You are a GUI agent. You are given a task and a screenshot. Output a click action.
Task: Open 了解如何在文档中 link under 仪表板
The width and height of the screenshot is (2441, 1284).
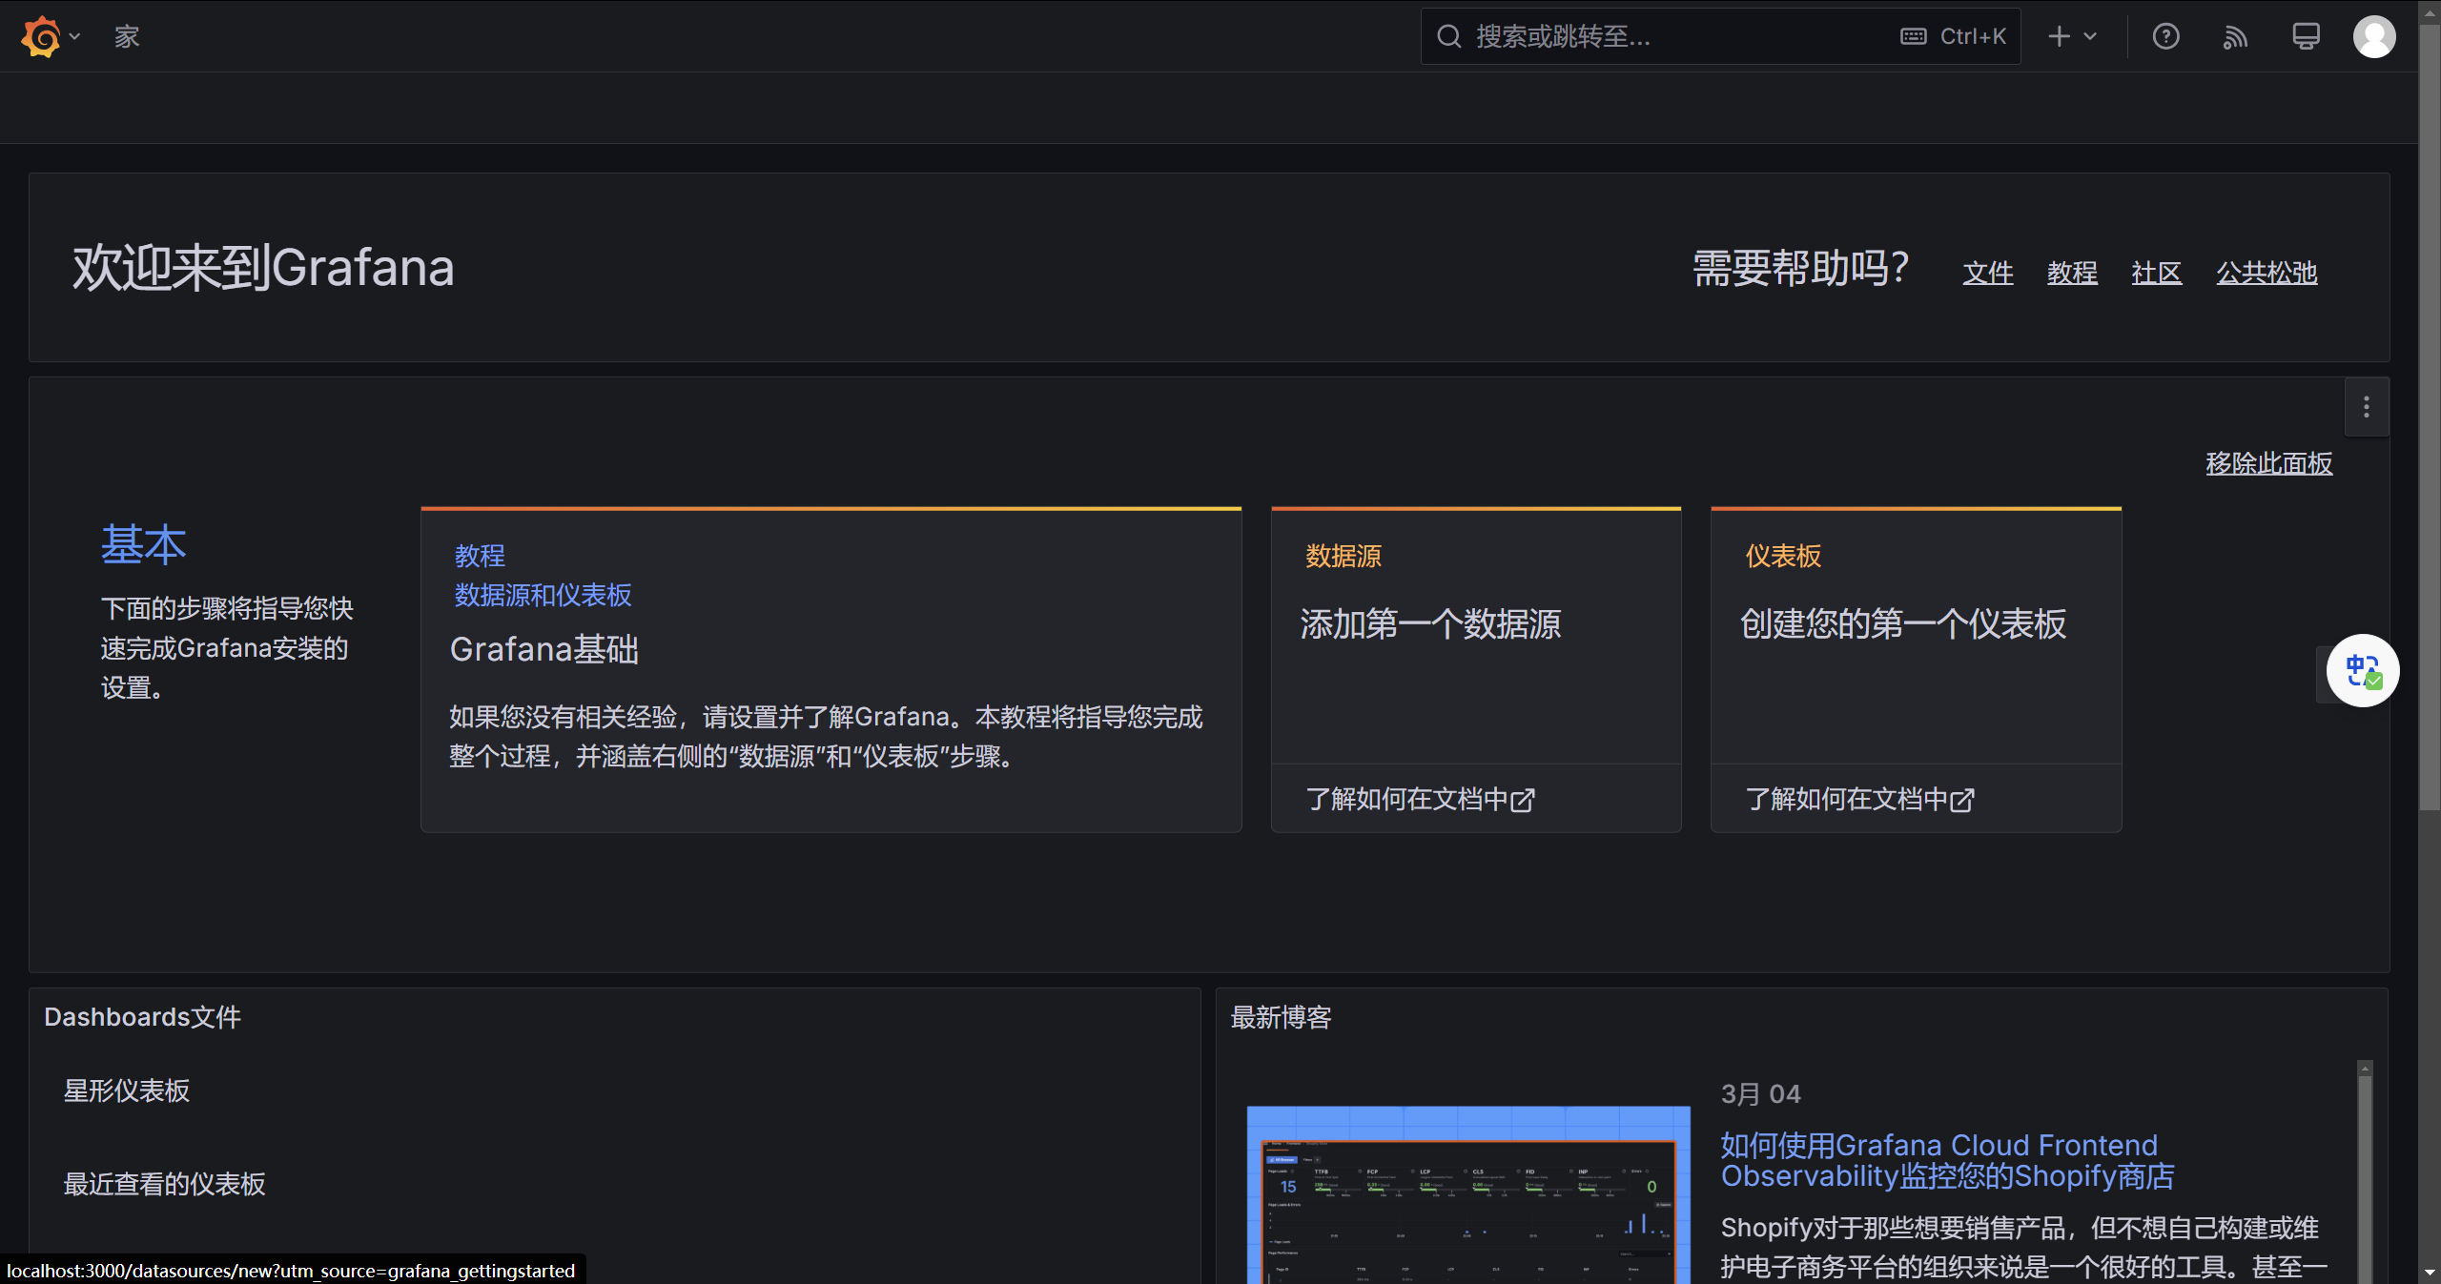pos(1859,799)
